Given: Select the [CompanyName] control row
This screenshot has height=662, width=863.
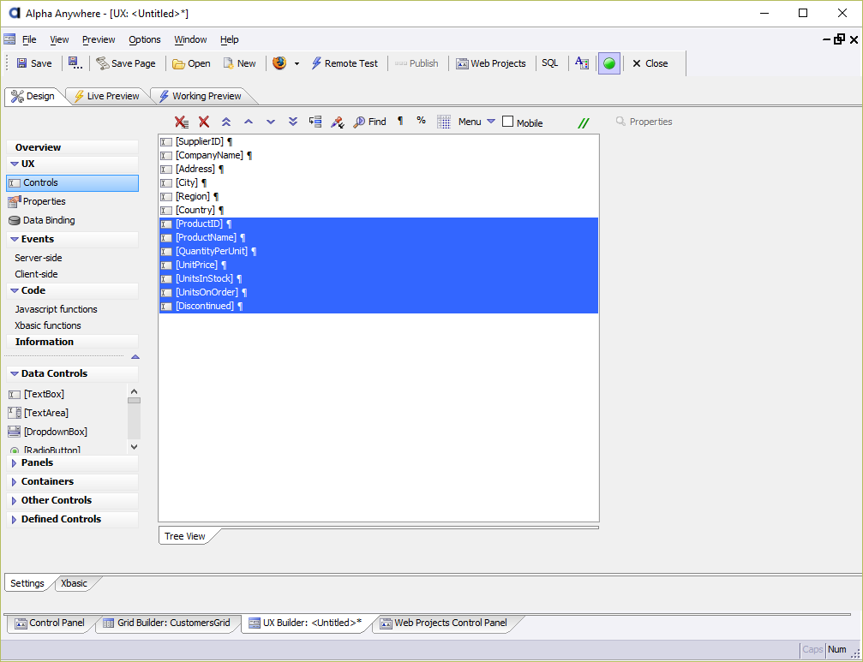Looking at the screenshot, I should click(x=378, y=156).
